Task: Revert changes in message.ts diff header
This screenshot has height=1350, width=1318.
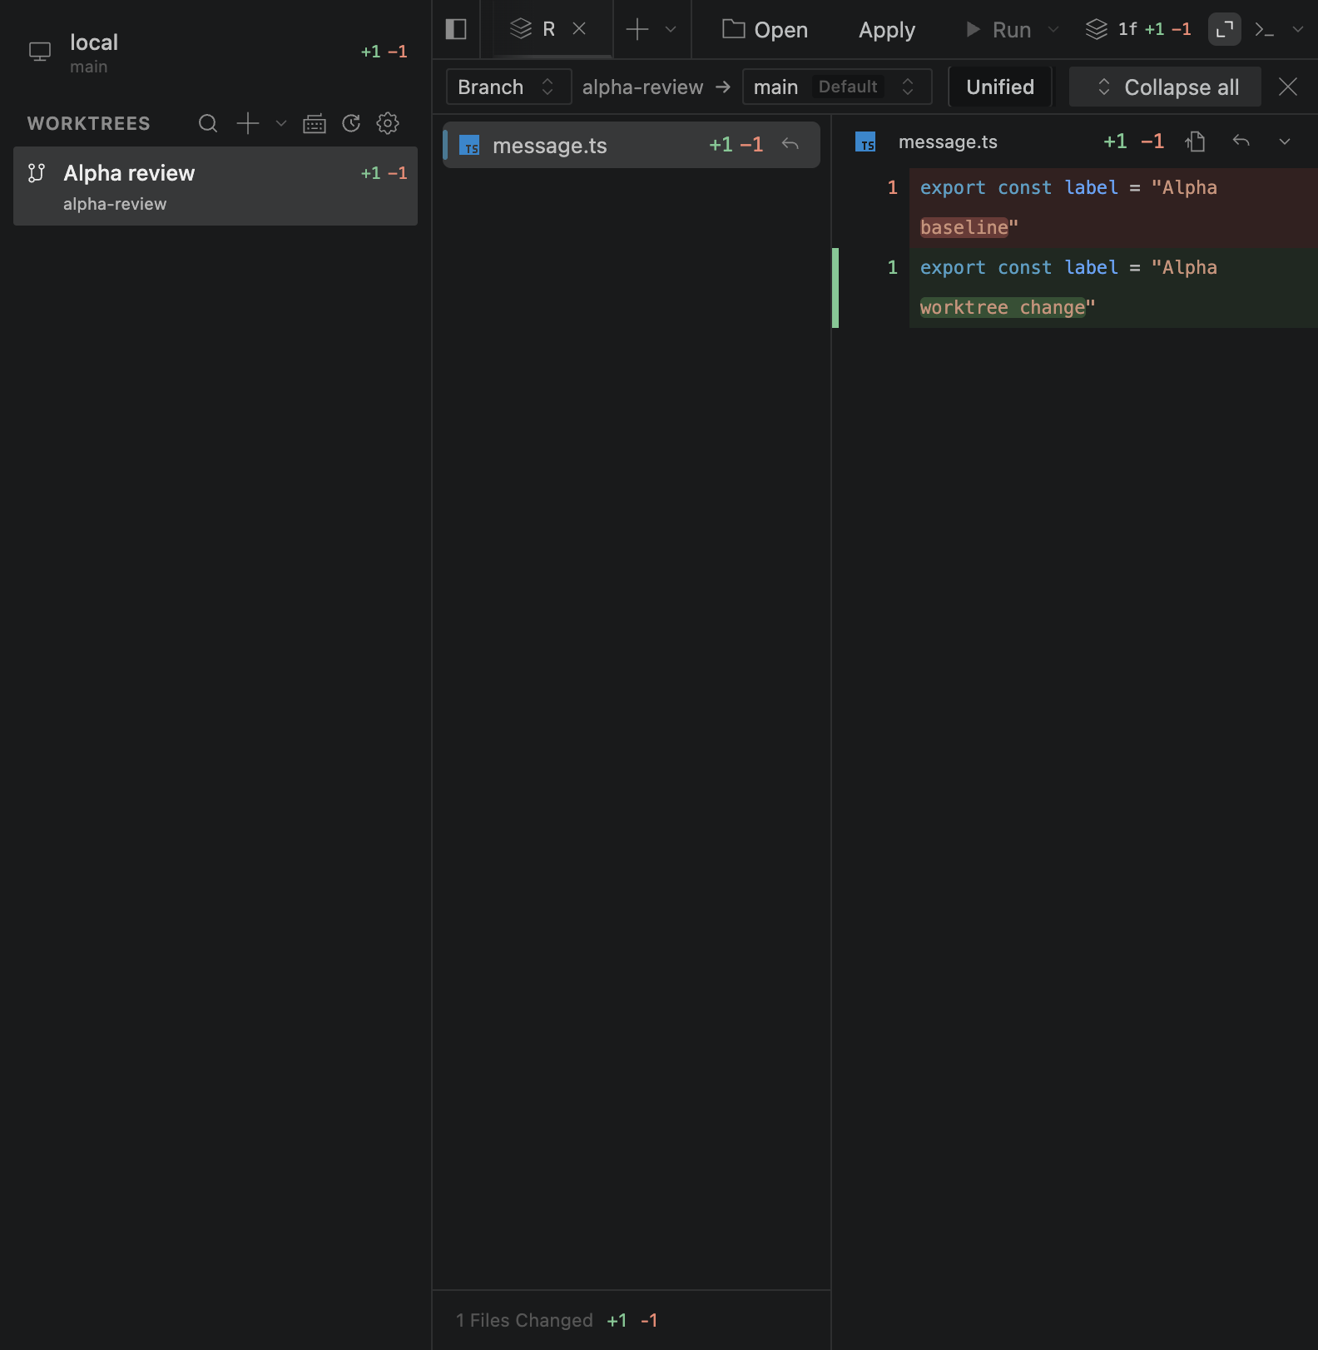Action: (x=1241, y=141)
